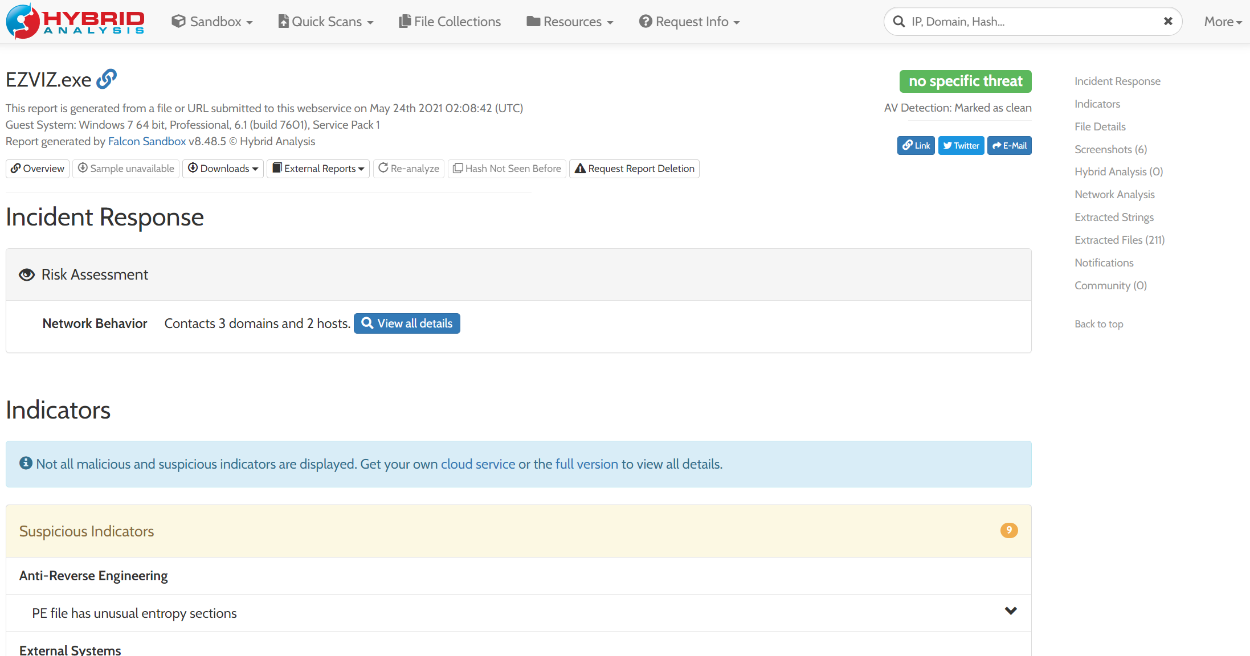Click Request Report Deletion button
This screenshot has height=656, width=1250.
tap(634, 169)
